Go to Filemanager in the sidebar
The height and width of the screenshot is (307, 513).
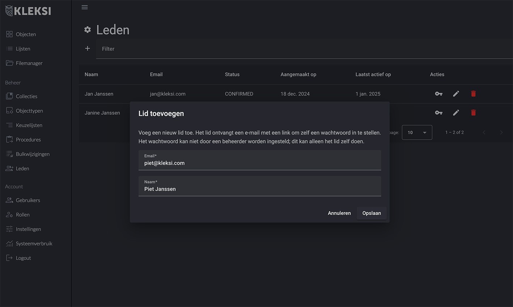point(29,63)
